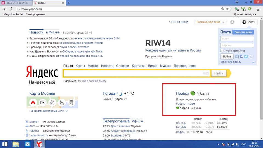Open the taxi icon on map widget
Viewport: 263px width, 148px height.
pyautogui.click(x=43, y=102)
